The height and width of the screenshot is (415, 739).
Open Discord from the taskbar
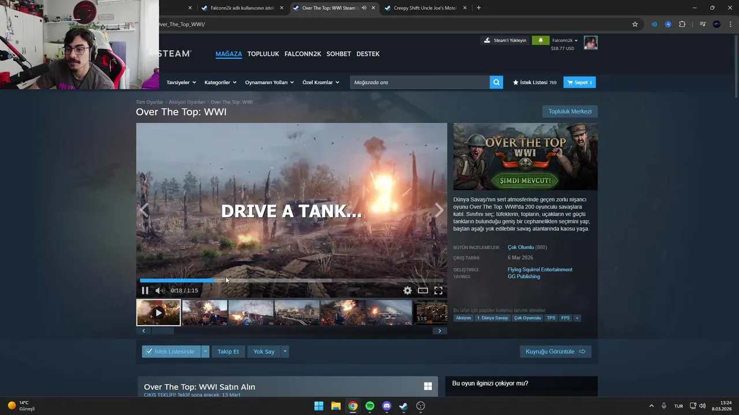[x=387, y=406]
